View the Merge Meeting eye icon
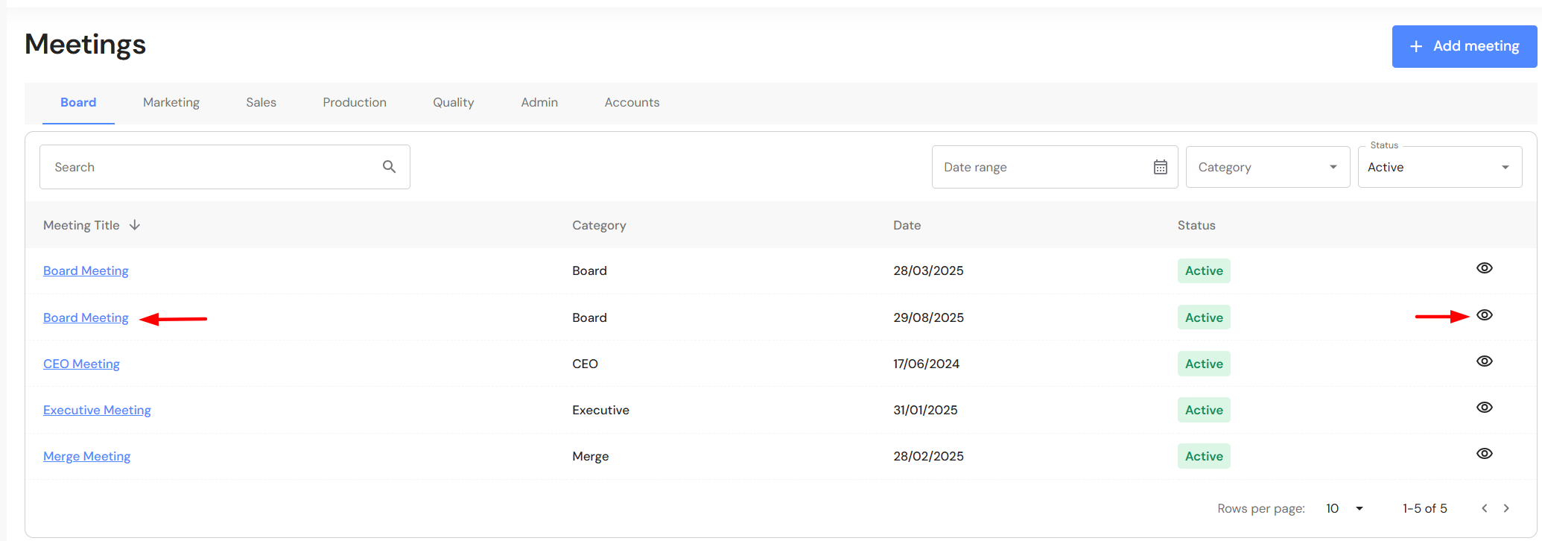Image resolution: width=1542 pixels, height=541 pixels. (1484, 454)
